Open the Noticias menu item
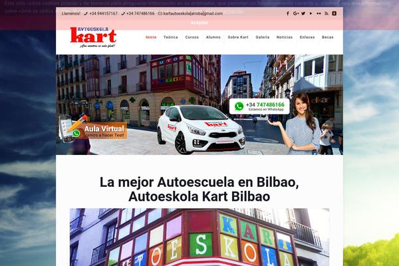Screen dimensions: 399x266 285,37
